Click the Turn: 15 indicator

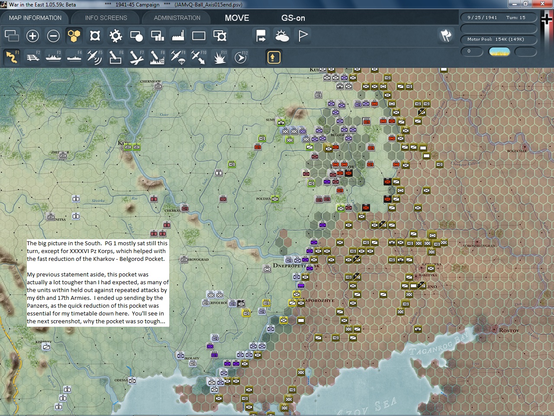tap(516, 18)
